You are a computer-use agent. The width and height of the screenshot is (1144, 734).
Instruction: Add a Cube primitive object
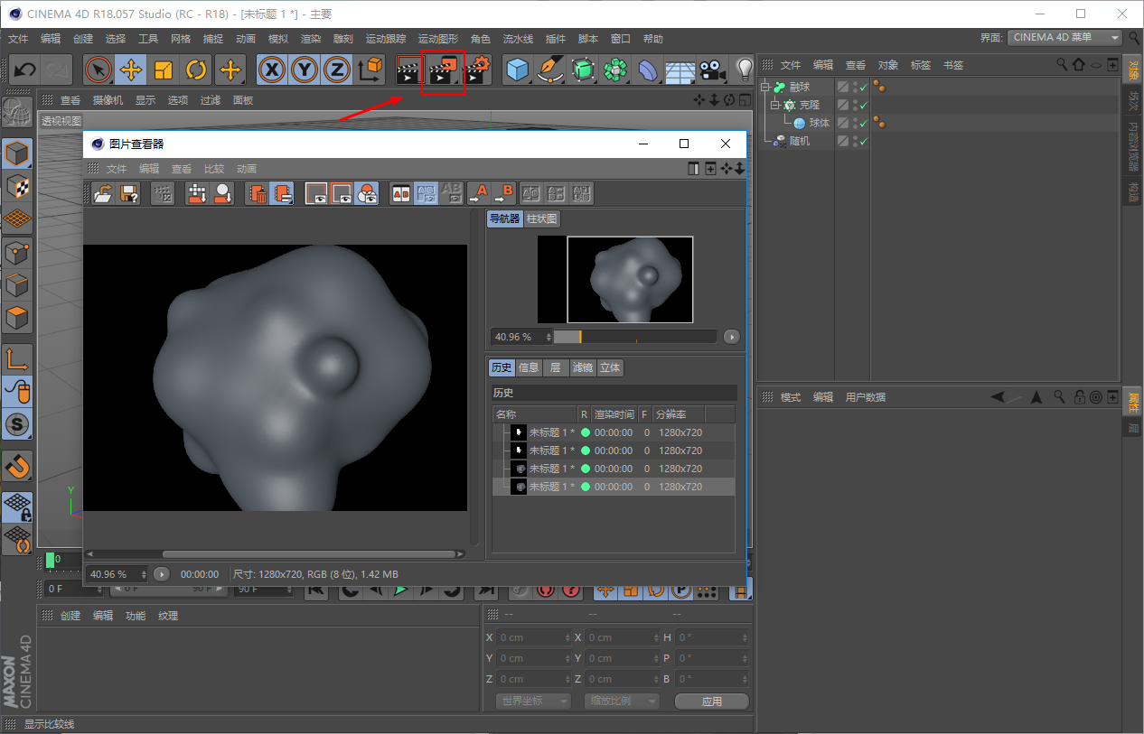click(517, 70)
